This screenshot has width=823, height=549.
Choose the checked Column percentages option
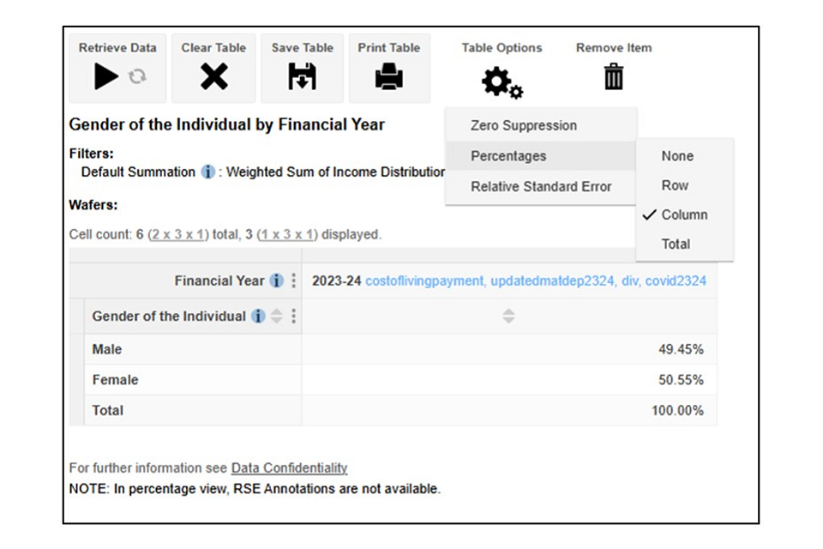[x=684, y=214]
